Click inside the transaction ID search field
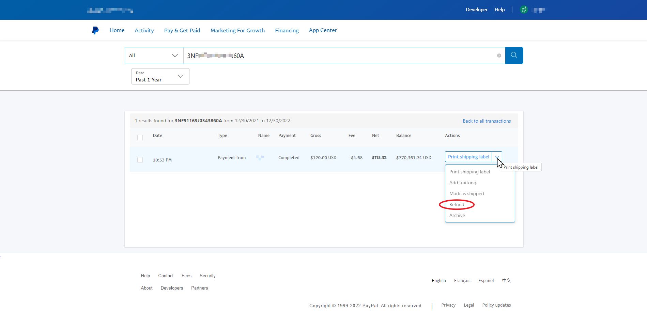647x311 pixels. (x=341, y=56)
